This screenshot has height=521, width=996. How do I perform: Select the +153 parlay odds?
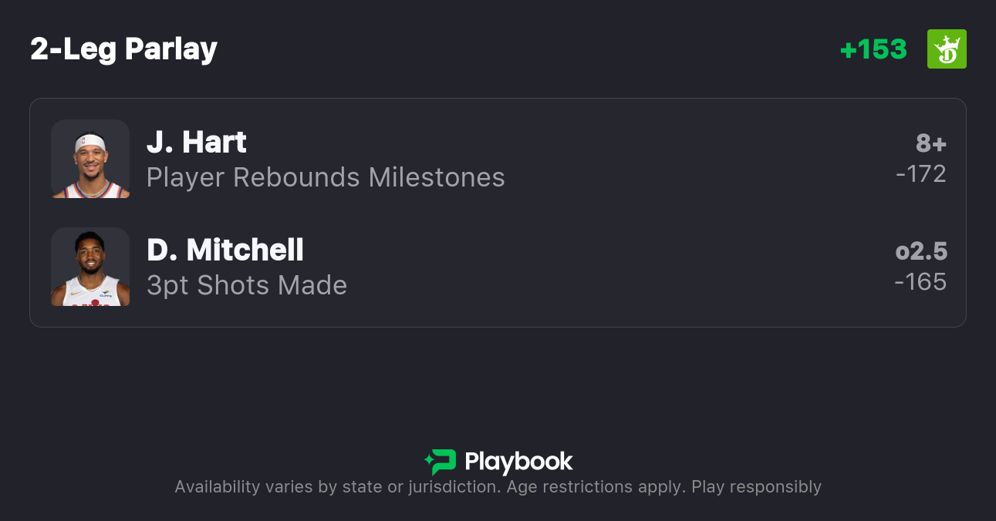click(873, 49)
